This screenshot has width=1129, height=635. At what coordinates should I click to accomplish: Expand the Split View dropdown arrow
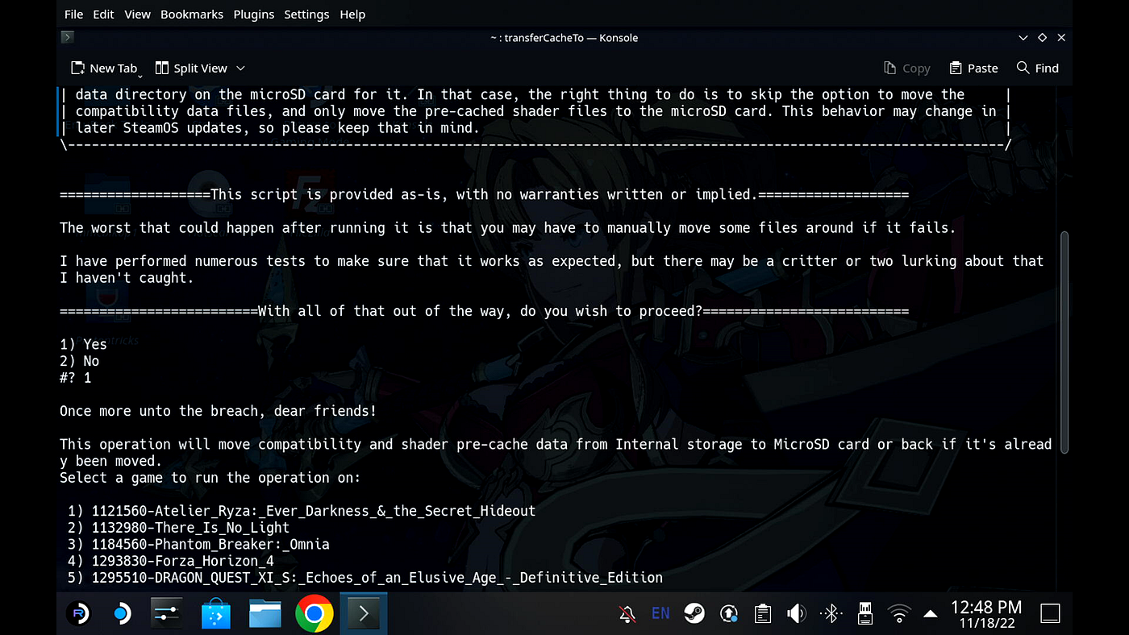click(240, 68)
